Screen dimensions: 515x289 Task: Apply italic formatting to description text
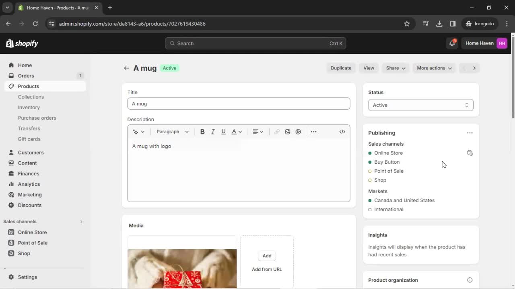click(x=213, y=131)
